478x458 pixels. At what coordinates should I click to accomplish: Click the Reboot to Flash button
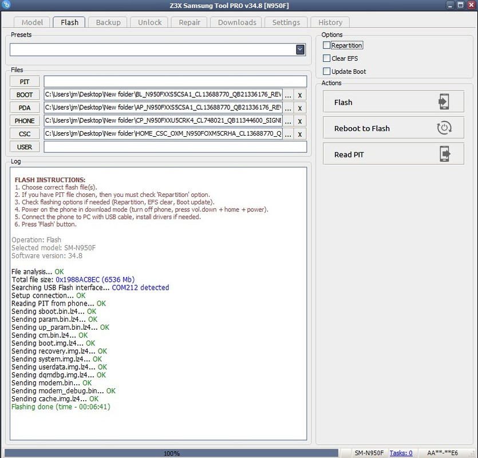coord(393,128)
